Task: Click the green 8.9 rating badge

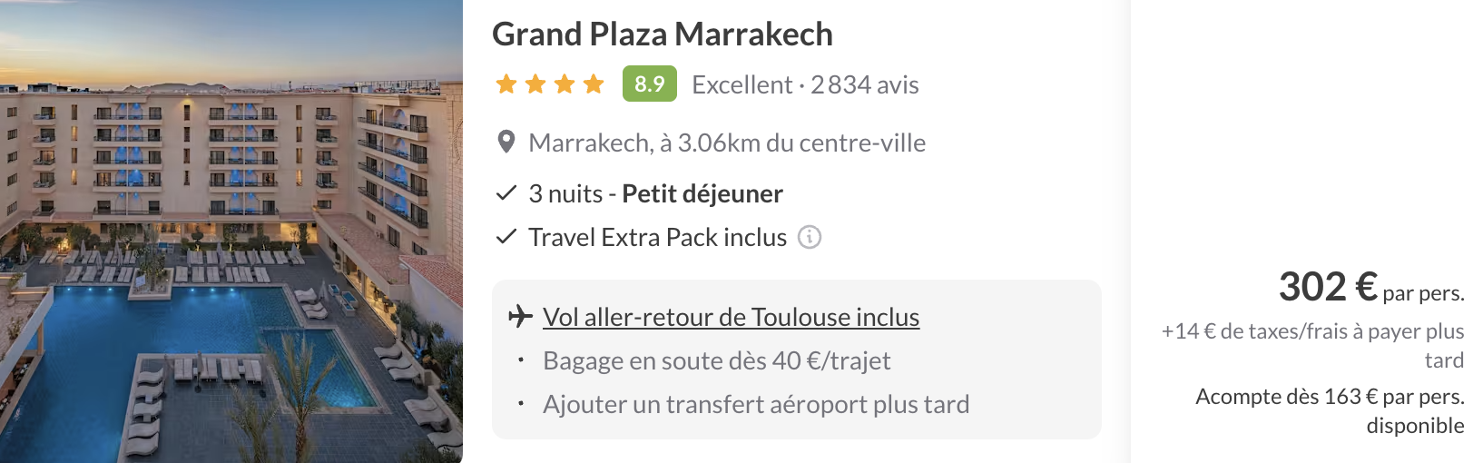Action: pyautogui.click(x=650, y=84)
